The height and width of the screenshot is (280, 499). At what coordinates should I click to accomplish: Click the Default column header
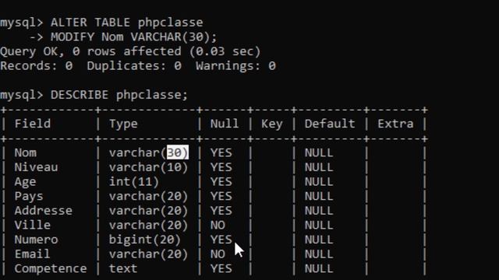pos(330,124)
